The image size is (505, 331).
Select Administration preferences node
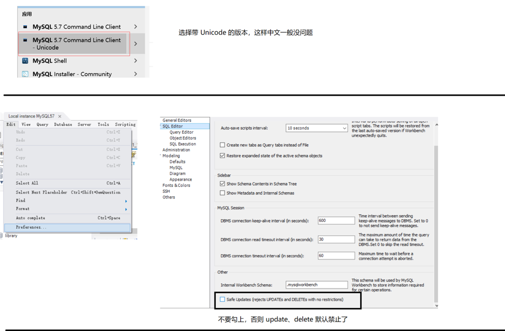coord(176,150)
